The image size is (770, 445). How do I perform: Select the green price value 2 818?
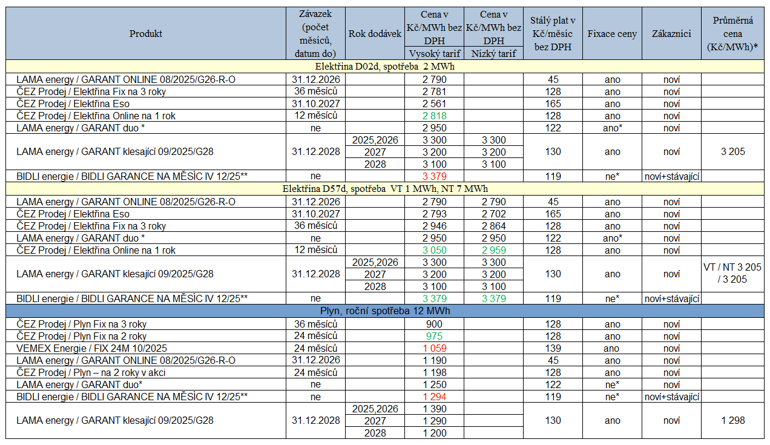pos(434,116)
